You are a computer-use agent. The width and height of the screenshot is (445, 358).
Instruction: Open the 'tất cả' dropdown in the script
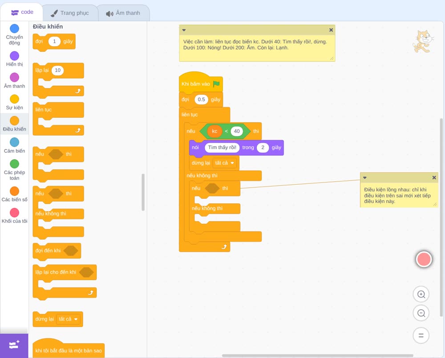pyautogui.click(x=224, y=163)
